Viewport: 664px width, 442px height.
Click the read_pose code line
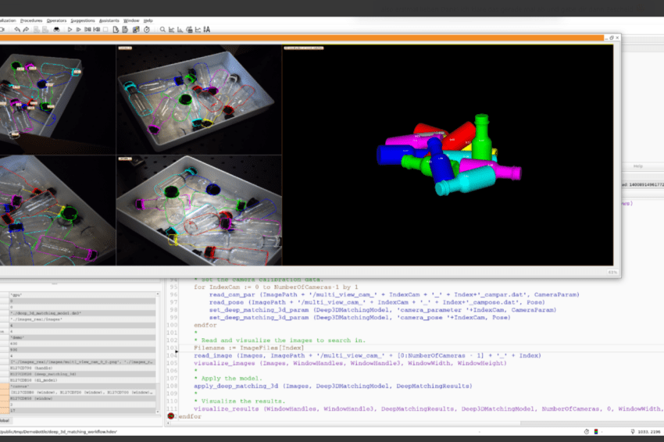point(377,302)
